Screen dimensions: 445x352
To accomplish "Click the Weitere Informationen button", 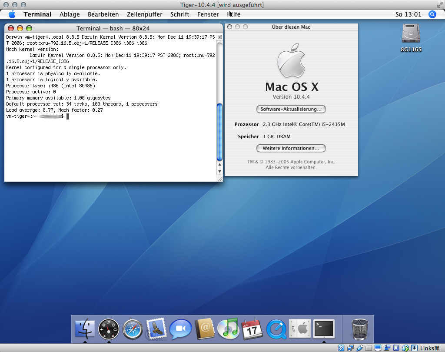I will (x=291, y=148).
